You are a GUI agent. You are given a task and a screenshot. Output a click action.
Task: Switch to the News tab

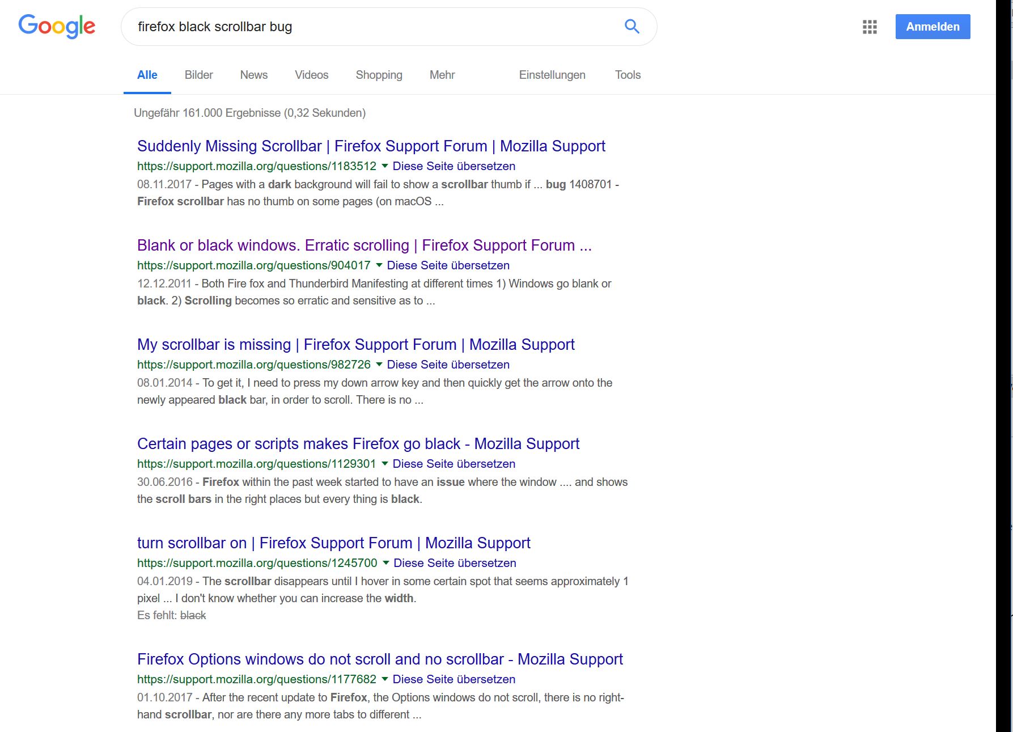253,75
